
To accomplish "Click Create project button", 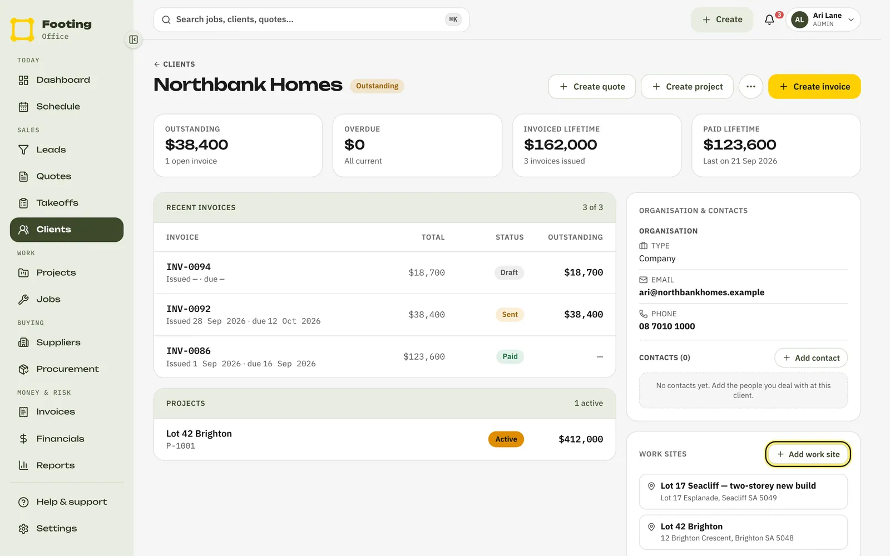I will point(687,87).
